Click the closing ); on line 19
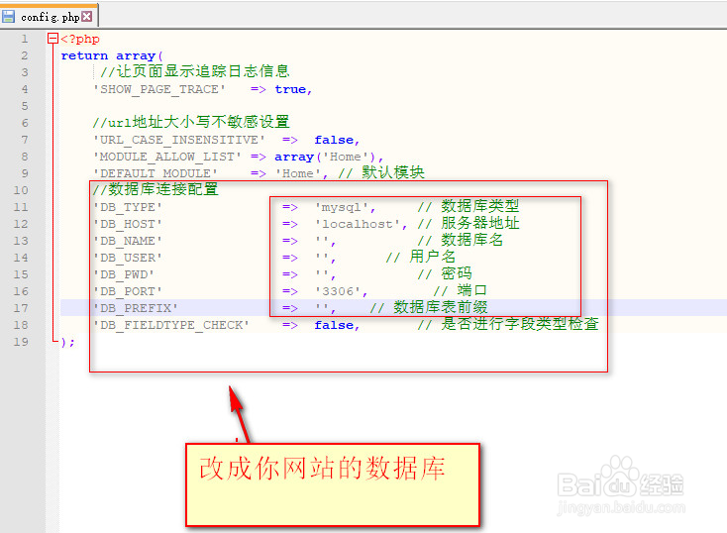 tap(67, 342)
